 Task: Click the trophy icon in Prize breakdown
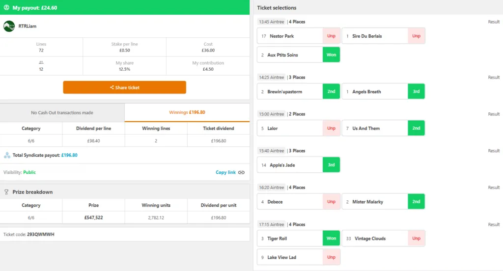[6, 192]
